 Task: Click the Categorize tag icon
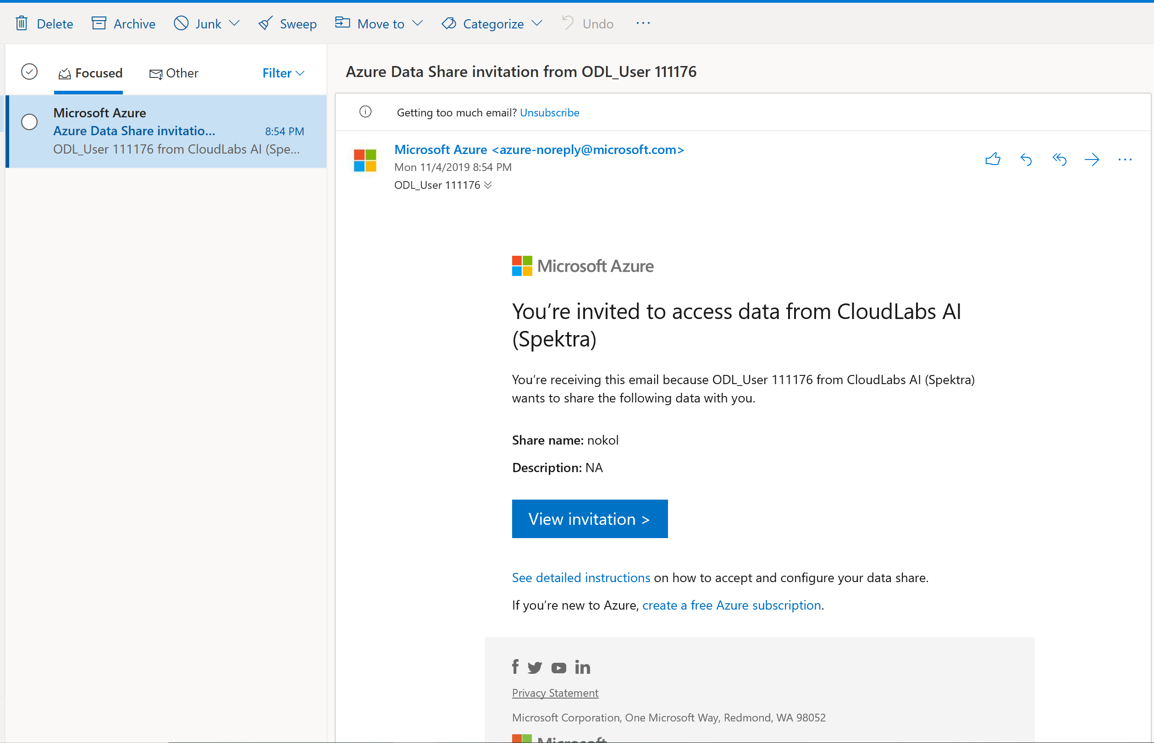pos(449,23)
